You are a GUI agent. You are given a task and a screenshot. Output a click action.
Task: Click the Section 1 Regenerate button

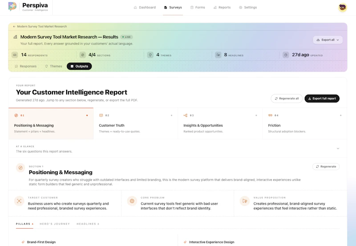point(326,166)
